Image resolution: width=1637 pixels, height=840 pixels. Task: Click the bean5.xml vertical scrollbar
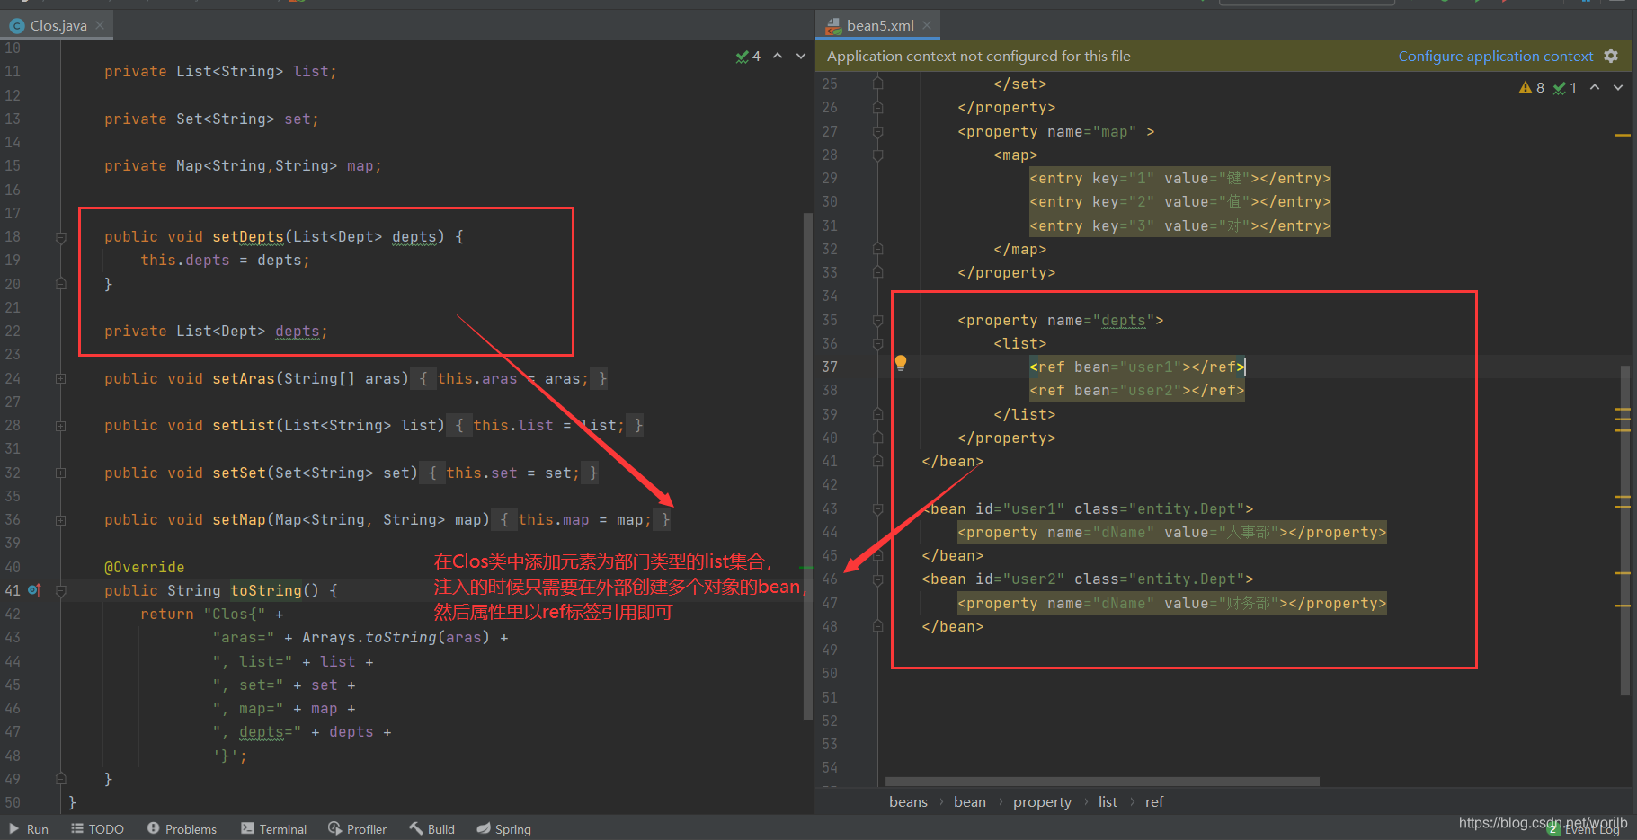click(x=1625, y=530)
